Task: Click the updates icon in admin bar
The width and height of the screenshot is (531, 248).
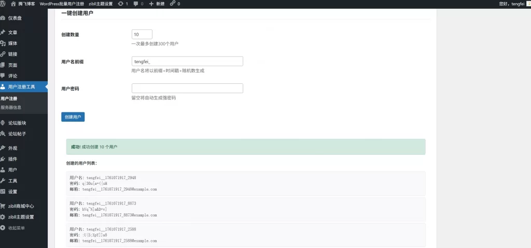Action: click(x=123, y=4)
